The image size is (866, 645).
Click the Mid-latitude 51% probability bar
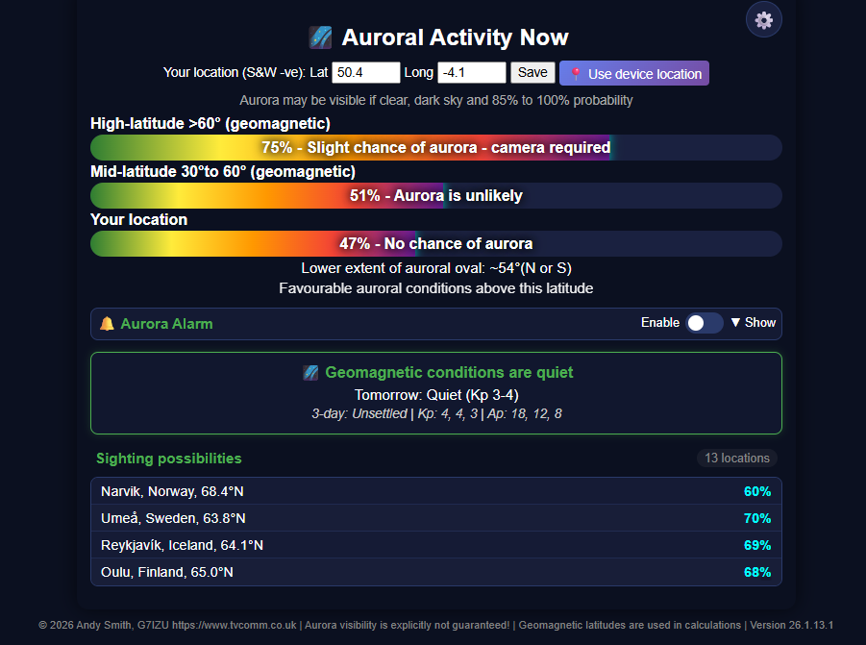coord(435,196)
